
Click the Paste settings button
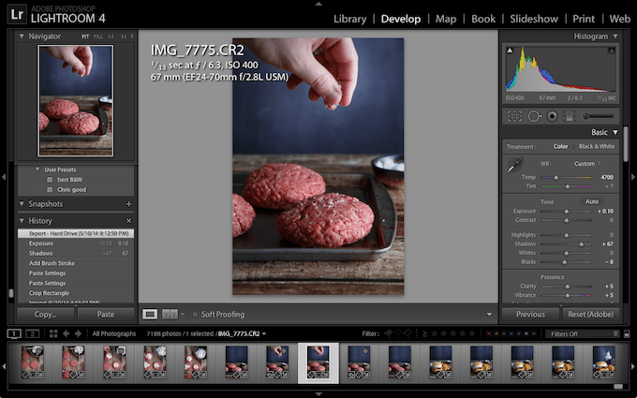point(106,315)
